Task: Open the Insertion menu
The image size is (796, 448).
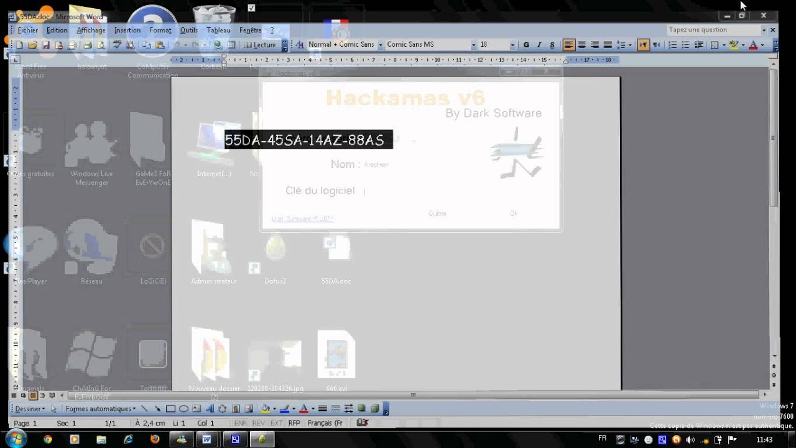Action: pyautogui.click(x=127, y=30)
